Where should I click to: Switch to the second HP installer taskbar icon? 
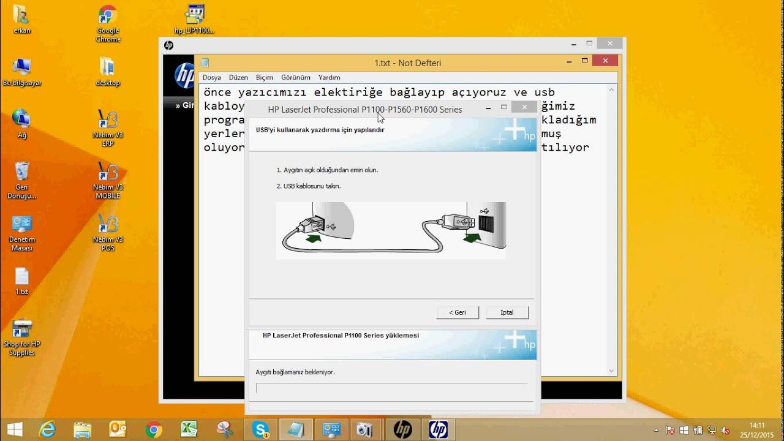tap(439, 429)
